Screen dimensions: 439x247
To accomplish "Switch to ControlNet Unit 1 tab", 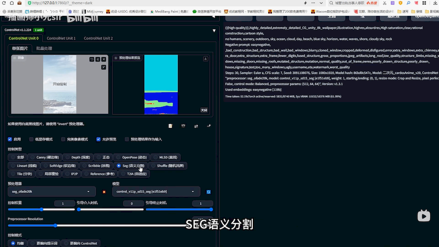I will tap(61, 38).
